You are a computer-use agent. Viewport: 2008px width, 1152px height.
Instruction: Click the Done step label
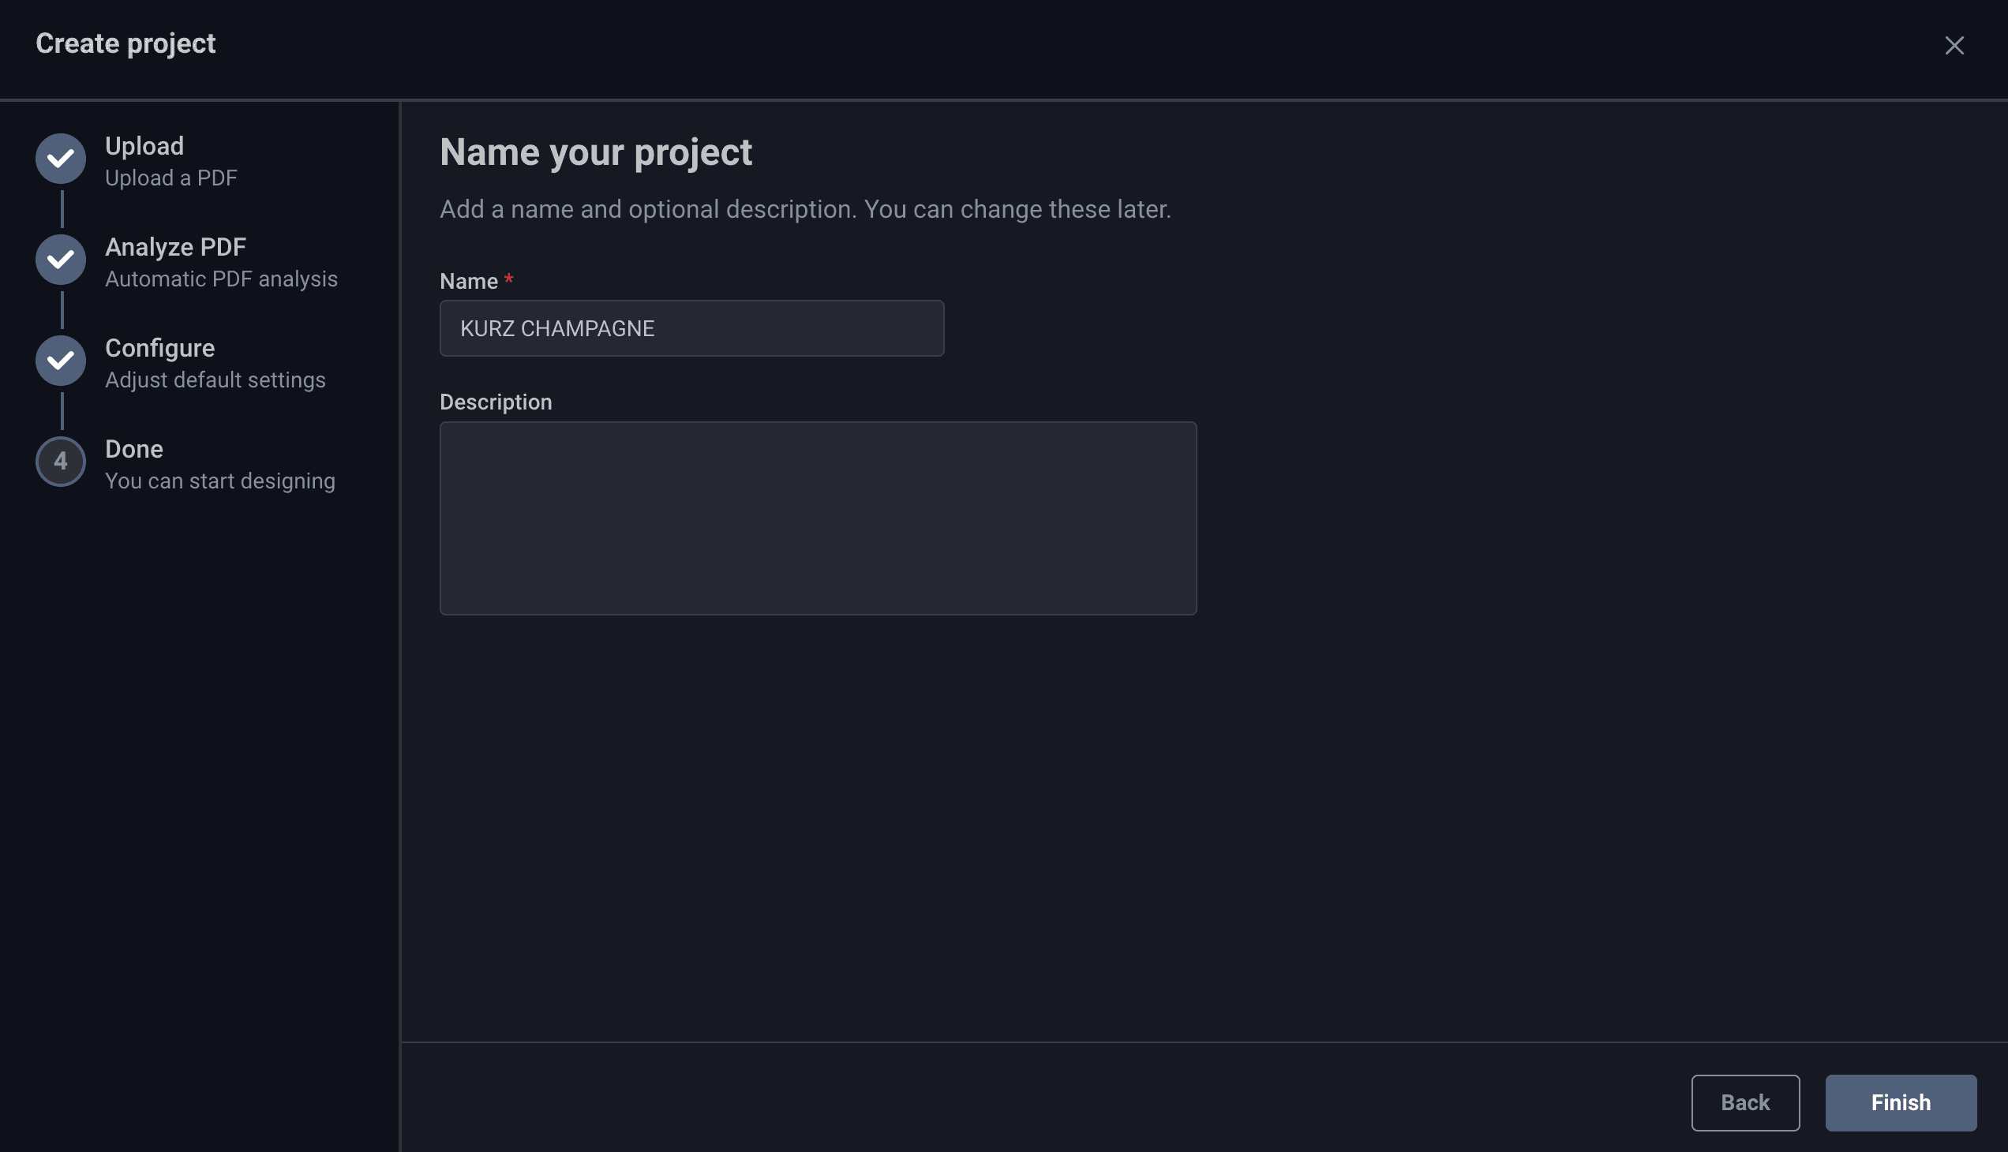tap(133, 449)
